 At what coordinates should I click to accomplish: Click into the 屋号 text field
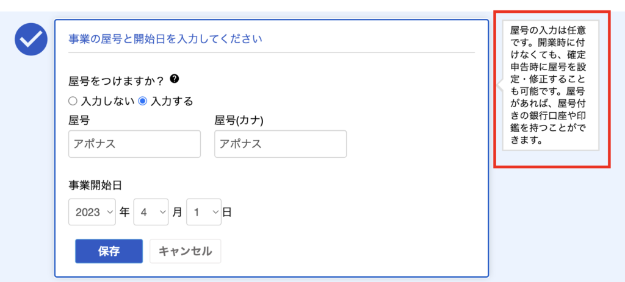pos(135,144)
